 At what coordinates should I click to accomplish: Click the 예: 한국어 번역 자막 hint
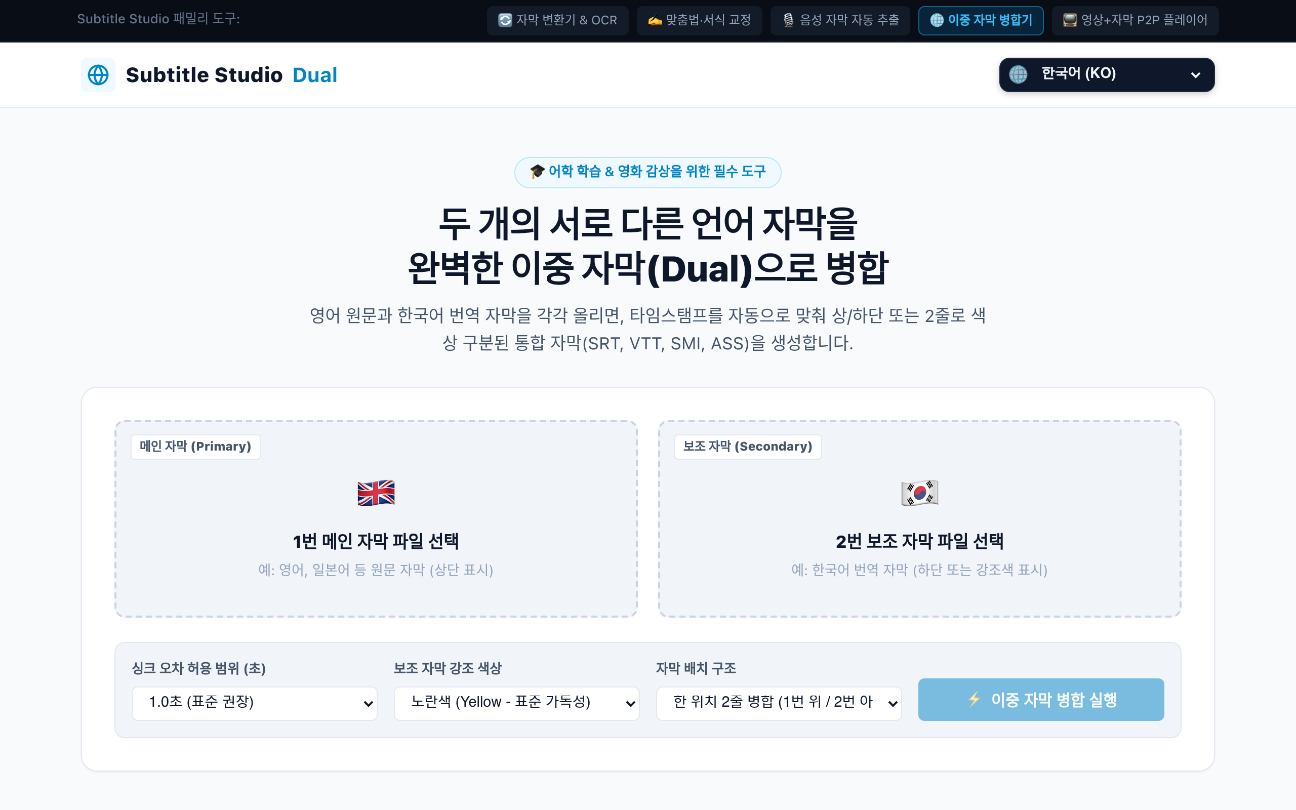click(x=919, y=570)
